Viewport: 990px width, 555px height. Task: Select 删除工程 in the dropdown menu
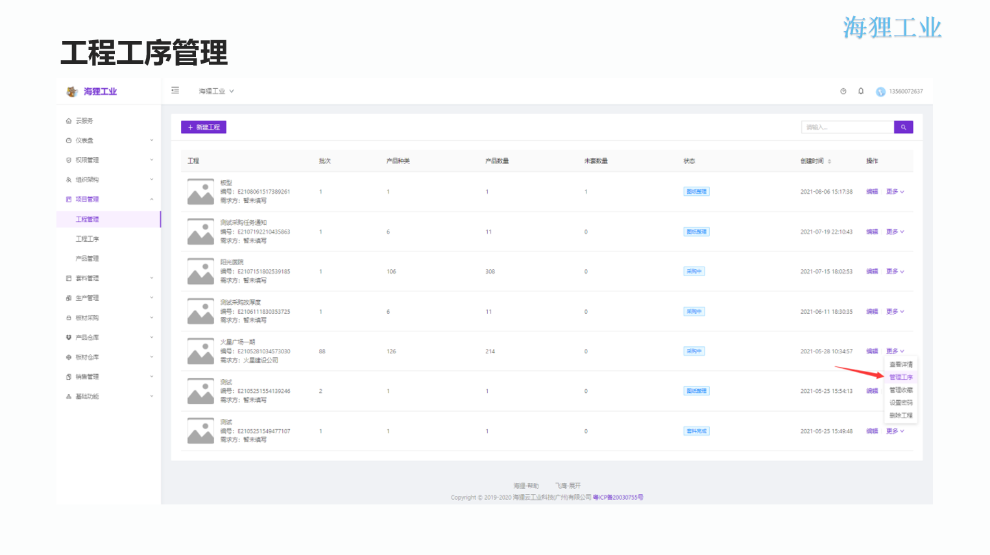point(900,416)
